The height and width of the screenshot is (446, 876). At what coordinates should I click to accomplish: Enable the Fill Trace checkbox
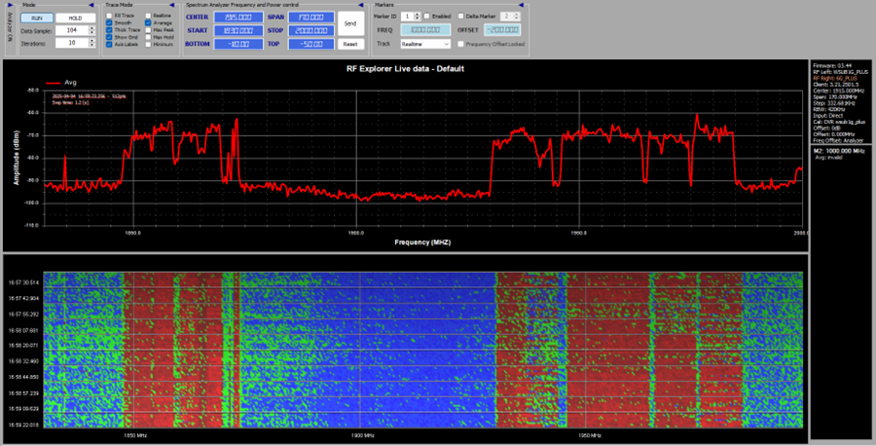point(109,17)
